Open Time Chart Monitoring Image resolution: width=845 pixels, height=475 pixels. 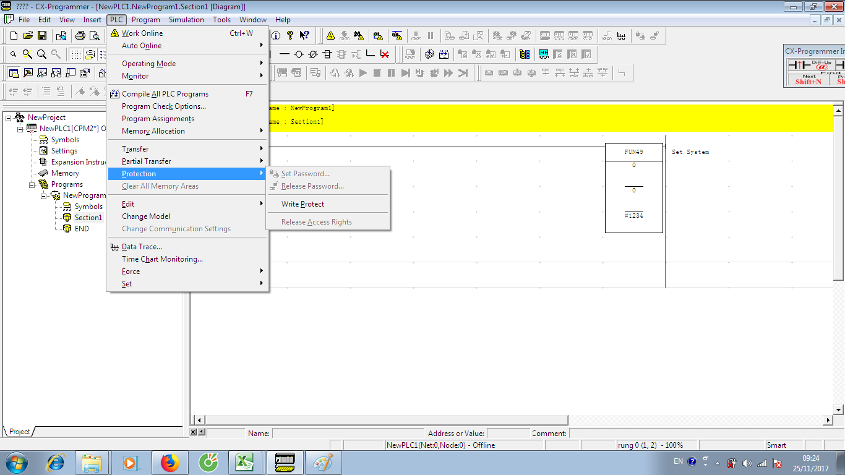click(x=187, y=259)
